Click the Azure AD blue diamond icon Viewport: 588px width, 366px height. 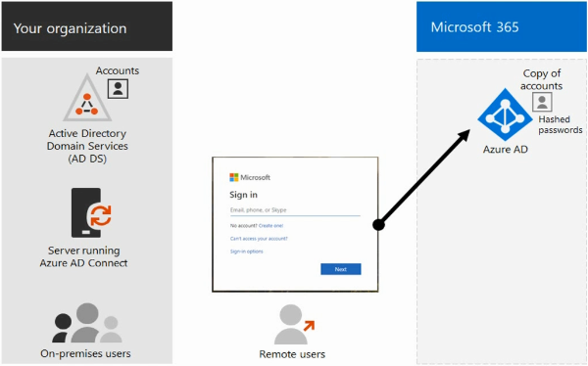(x=505, y=115)
